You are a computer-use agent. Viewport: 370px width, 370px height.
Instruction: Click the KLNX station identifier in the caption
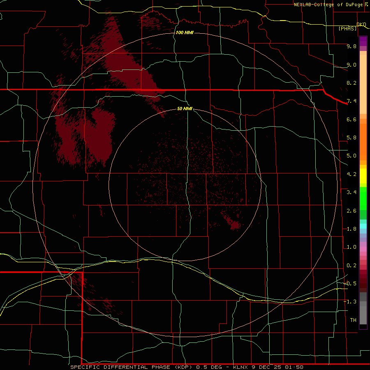(240, 367)
